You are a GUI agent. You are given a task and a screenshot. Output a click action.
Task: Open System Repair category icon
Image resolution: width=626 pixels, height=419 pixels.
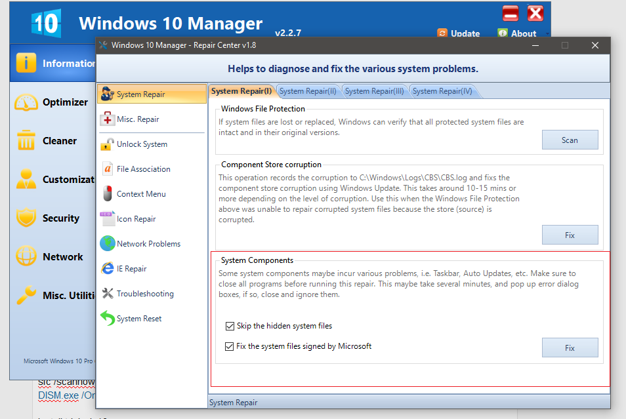tap(108, 94)
